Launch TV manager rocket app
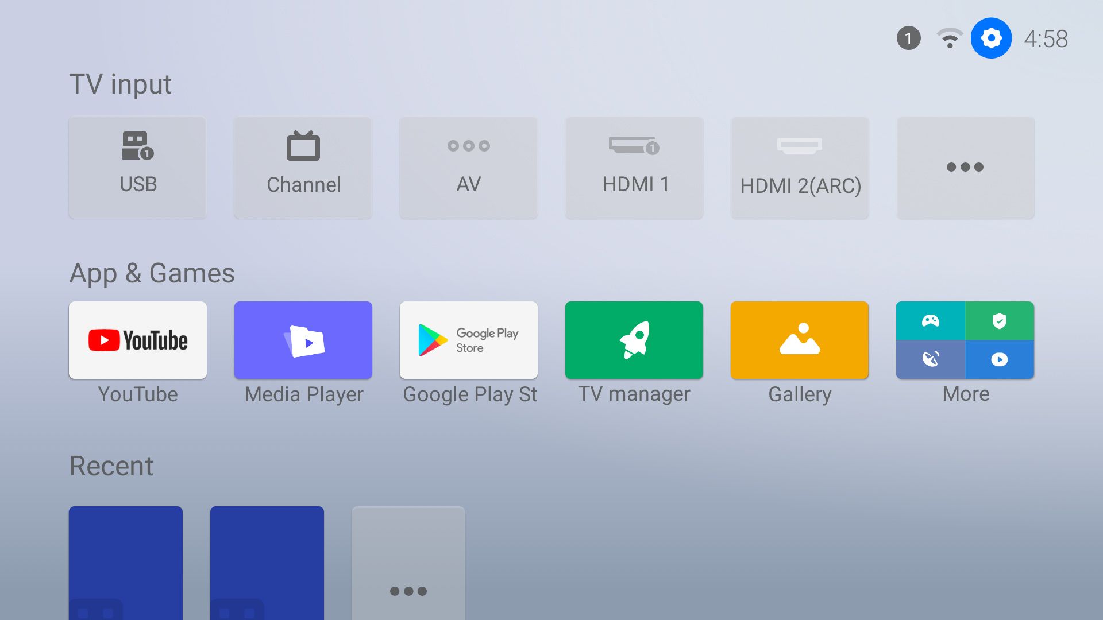This screenshot has height=620, width=1103. [x=634, y=340]
